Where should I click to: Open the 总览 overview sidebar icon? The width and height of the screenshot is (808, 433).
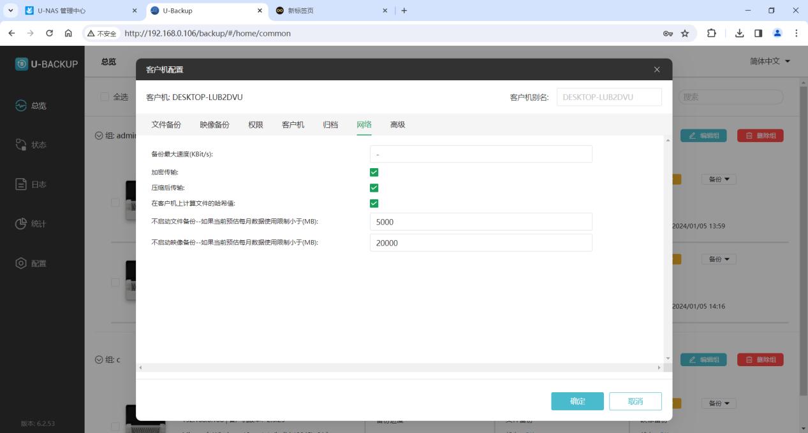(x=21, y=106)
